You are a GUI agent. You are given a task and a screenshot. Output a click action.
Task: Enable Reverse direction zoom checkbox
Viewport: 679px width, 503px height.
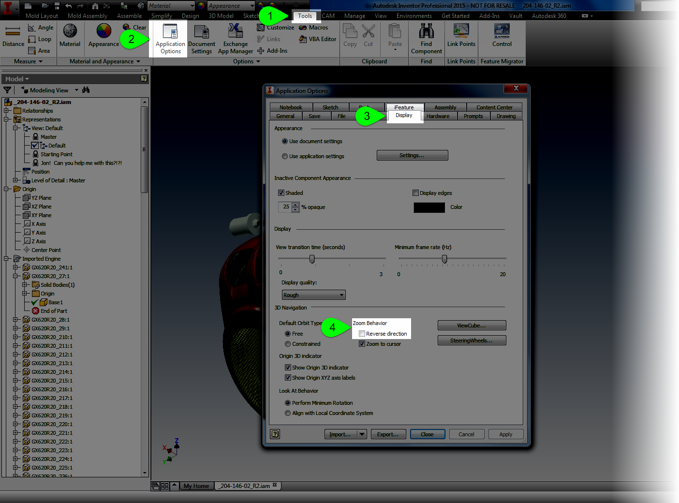[x=362, y=334]
